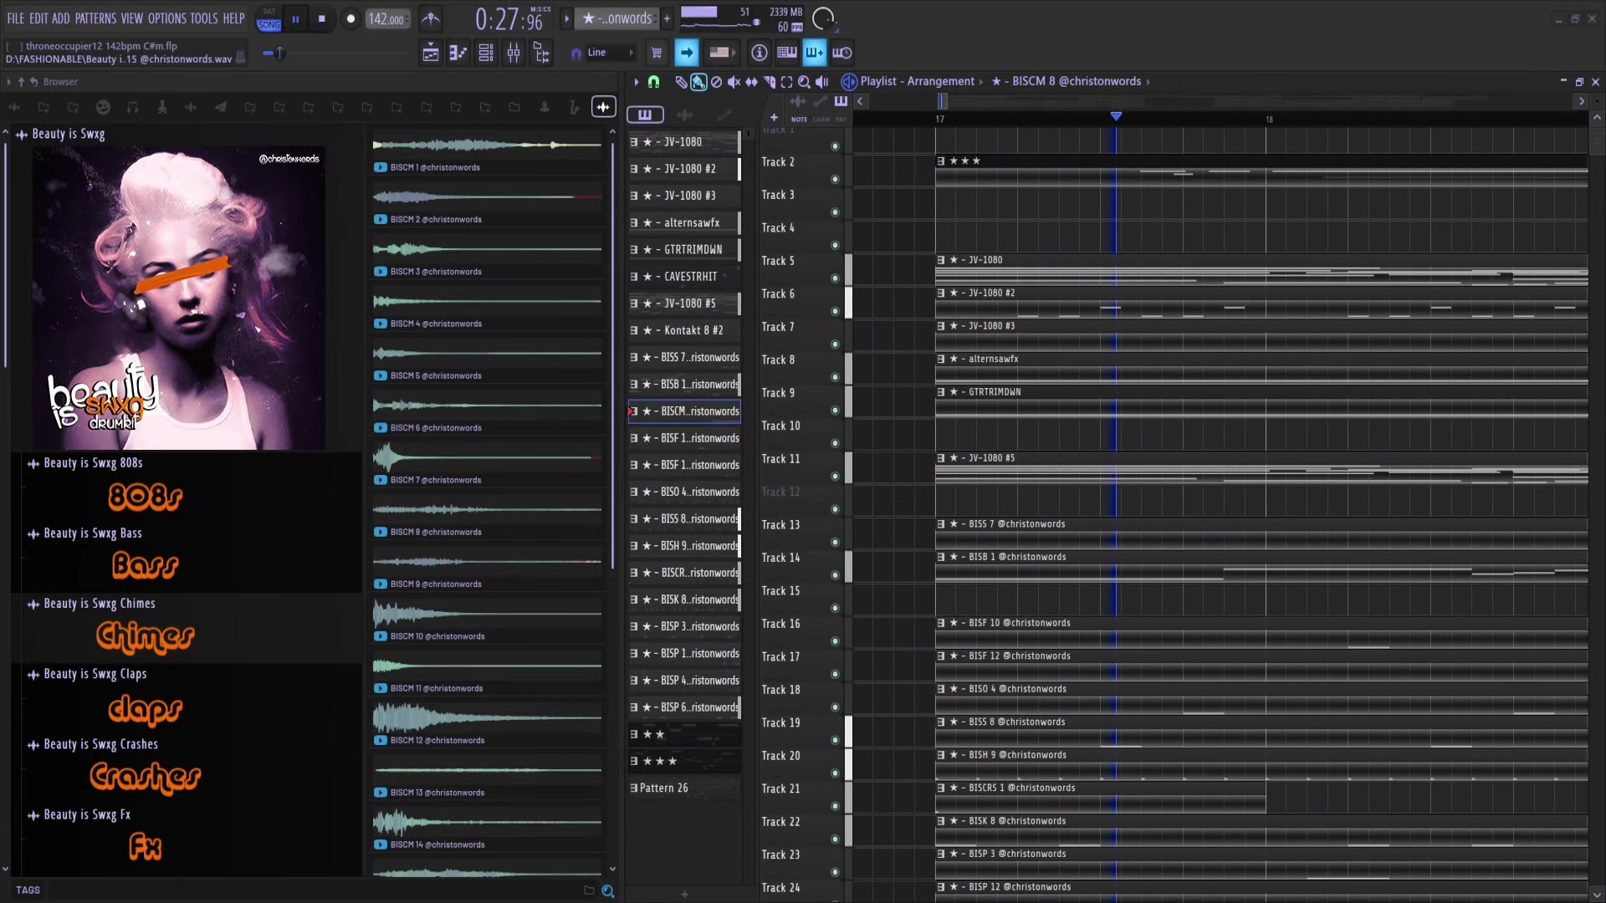The image size is (1606, 903).
Task: Click the playlist horizontal scrollbar handle
Action: (943, 101)
